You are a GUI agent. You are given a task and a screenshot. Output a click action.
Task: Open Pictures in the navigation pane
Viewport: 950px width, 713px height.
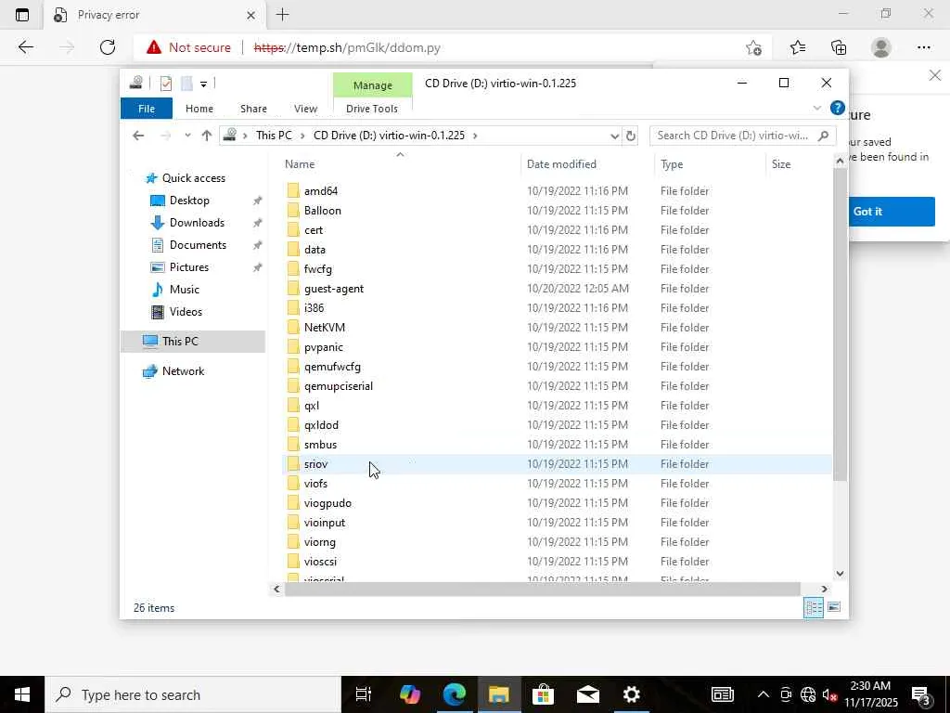(188, 267)
